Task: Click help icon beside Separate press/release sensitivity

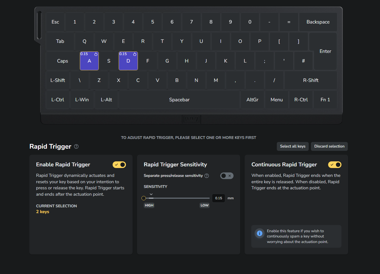Action: pyautogui.click(x=207, y=176)
